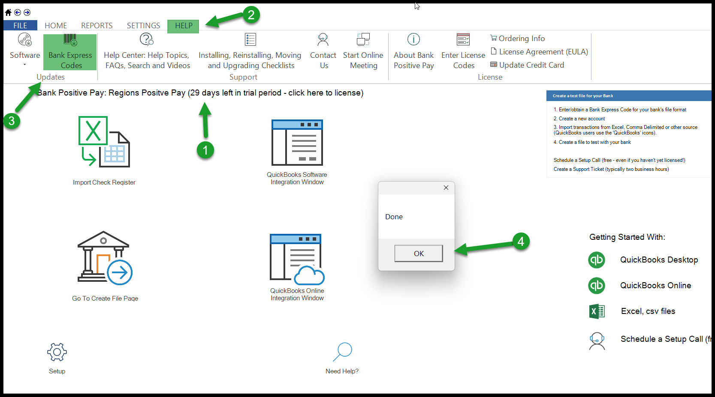Open Enter License Codes icon
The height and width of the screenshot is (397, 715).
click(463, 39)
